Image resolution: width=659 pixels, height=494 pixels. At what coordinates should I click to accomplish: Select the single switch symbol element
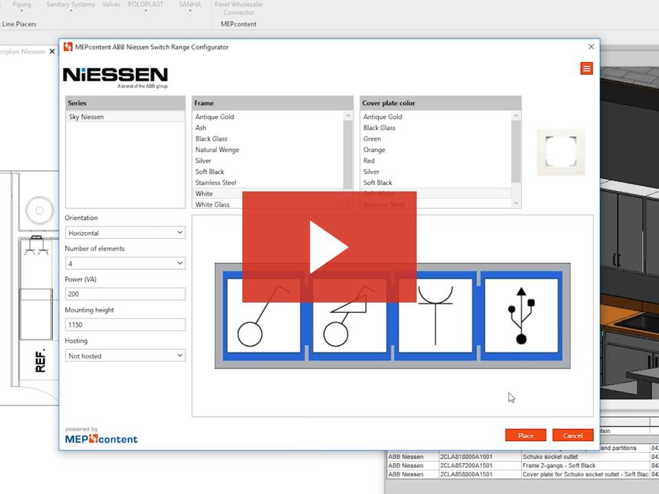click(264, 316)
